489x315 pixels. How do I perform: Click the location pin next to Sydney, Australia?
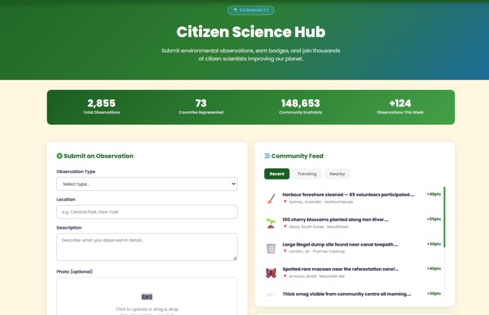coord(285,202)
